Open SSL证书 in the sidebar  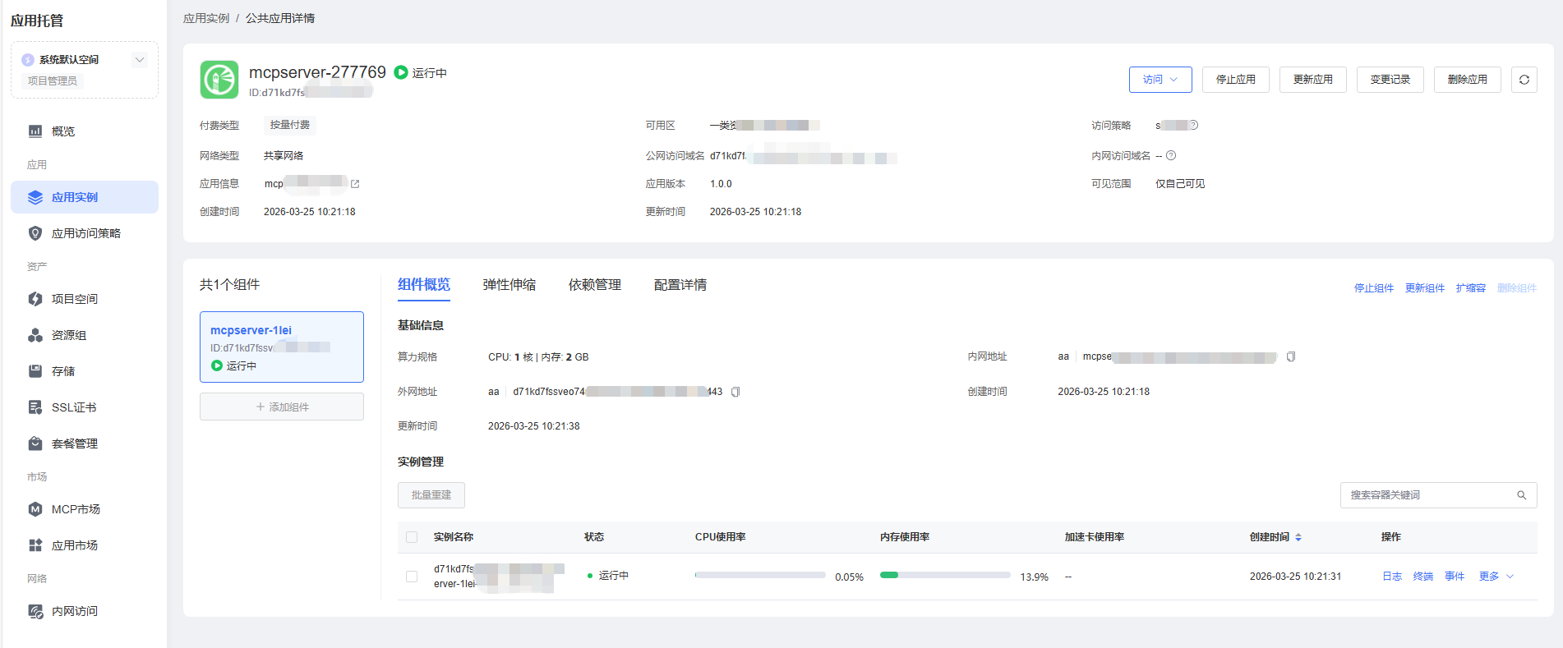[74, 407]
